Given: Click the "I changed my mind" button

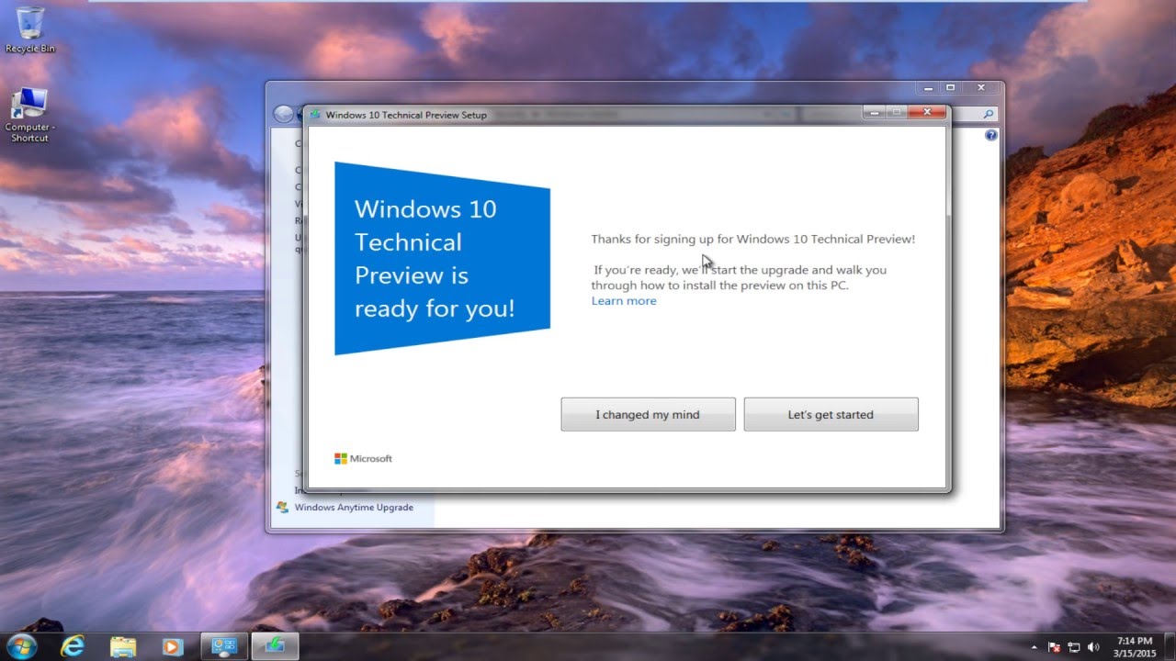Looking at the screenshot, I should pos(648,414).
